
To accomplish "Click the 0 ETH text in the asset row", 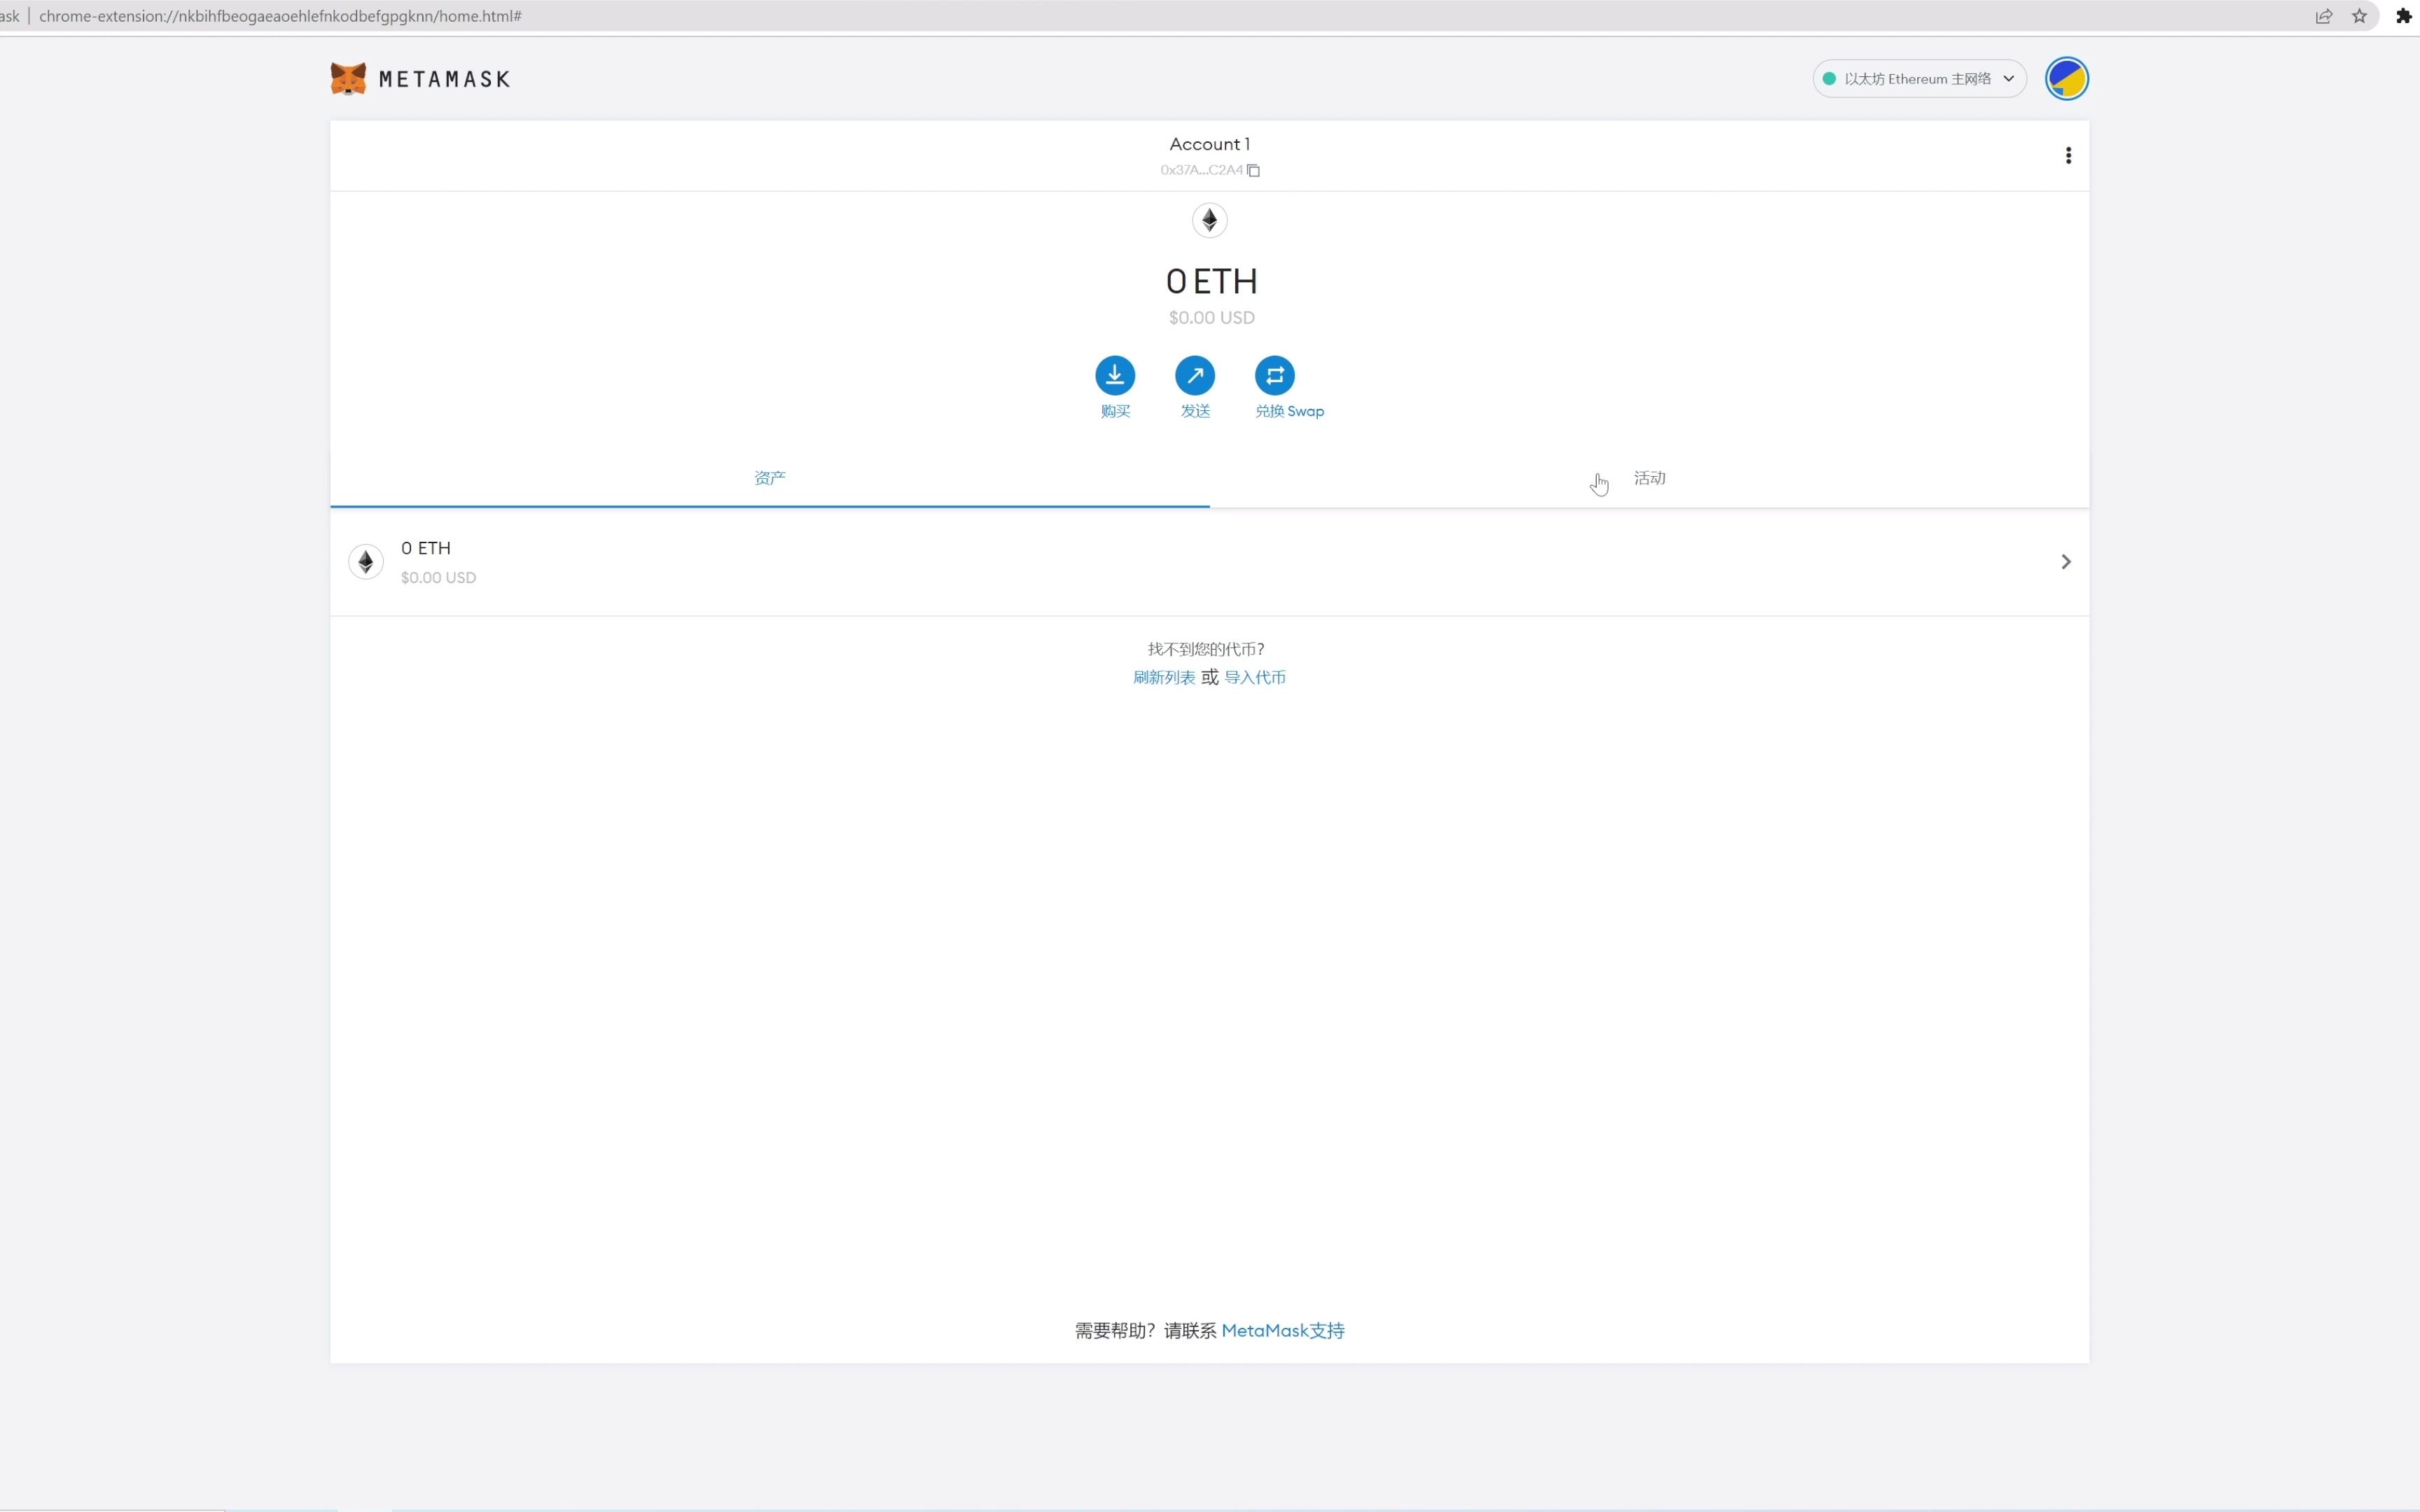I will point(426,548).
